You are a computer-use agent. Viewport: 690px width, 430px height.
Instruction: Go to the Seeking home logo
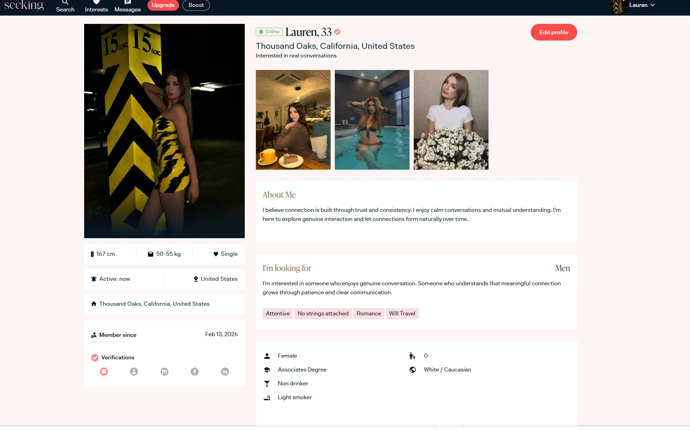click(x=24, y=5)
